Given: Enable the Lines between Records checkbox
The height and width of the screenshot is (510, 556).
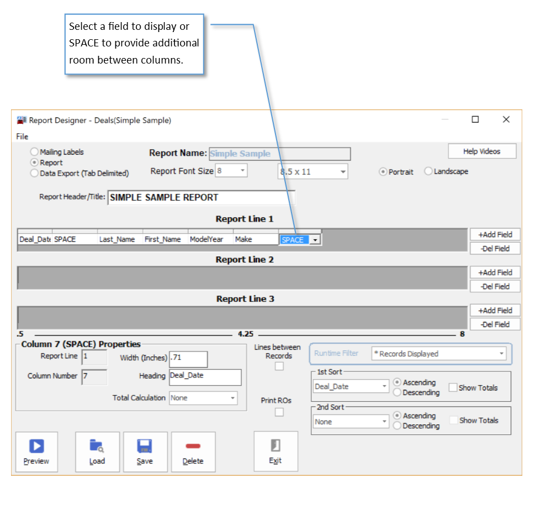Looking at the screenshot, I should tap(279, 366).
